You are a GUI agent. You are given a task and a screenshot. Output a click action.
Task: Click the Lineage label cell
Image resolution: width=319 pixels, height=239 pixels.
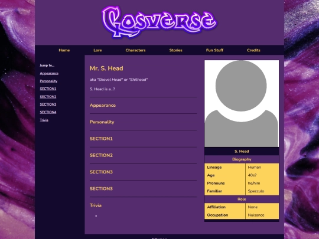pyautogui.click(x=225, y=167)
